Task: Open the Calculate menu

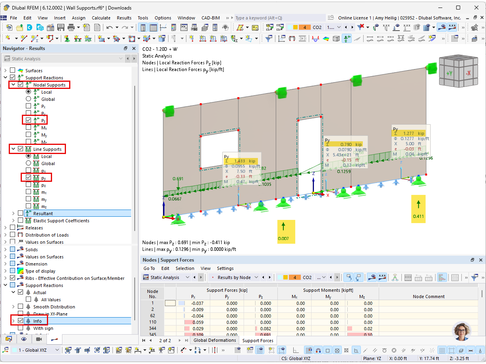Action: click(101, 18)
